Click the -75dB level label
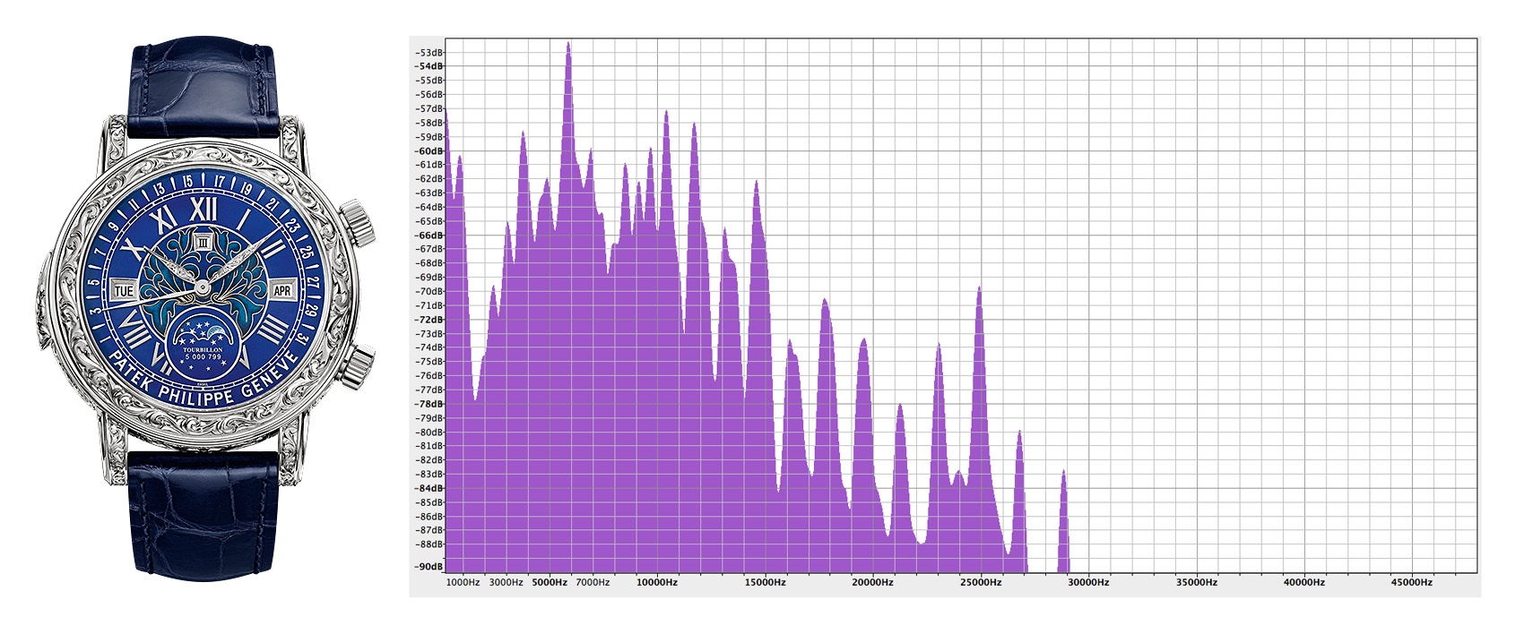1524x634 pixels. coord(429,362)
